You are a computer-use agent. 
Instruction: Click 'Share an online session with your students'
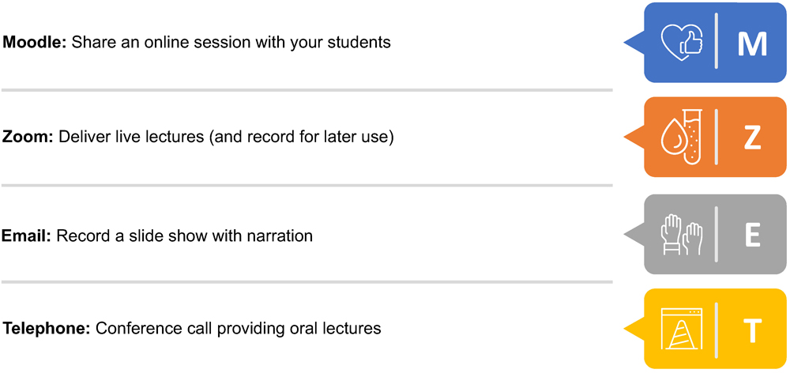[231, 42]
